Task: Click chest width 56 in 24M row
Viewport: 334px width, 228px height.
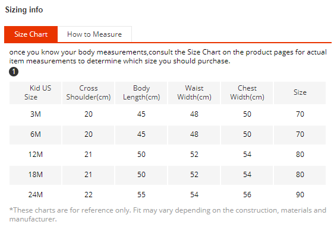Action: click(247, 195)
